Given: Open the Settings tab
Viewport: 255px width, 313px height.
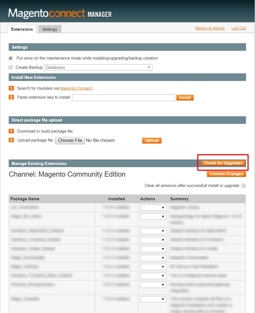Looking at the screenshot, I should (x=50, y=29).
